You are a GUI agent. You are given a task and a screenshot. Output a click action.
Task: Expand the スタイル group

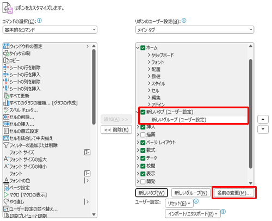149,83
